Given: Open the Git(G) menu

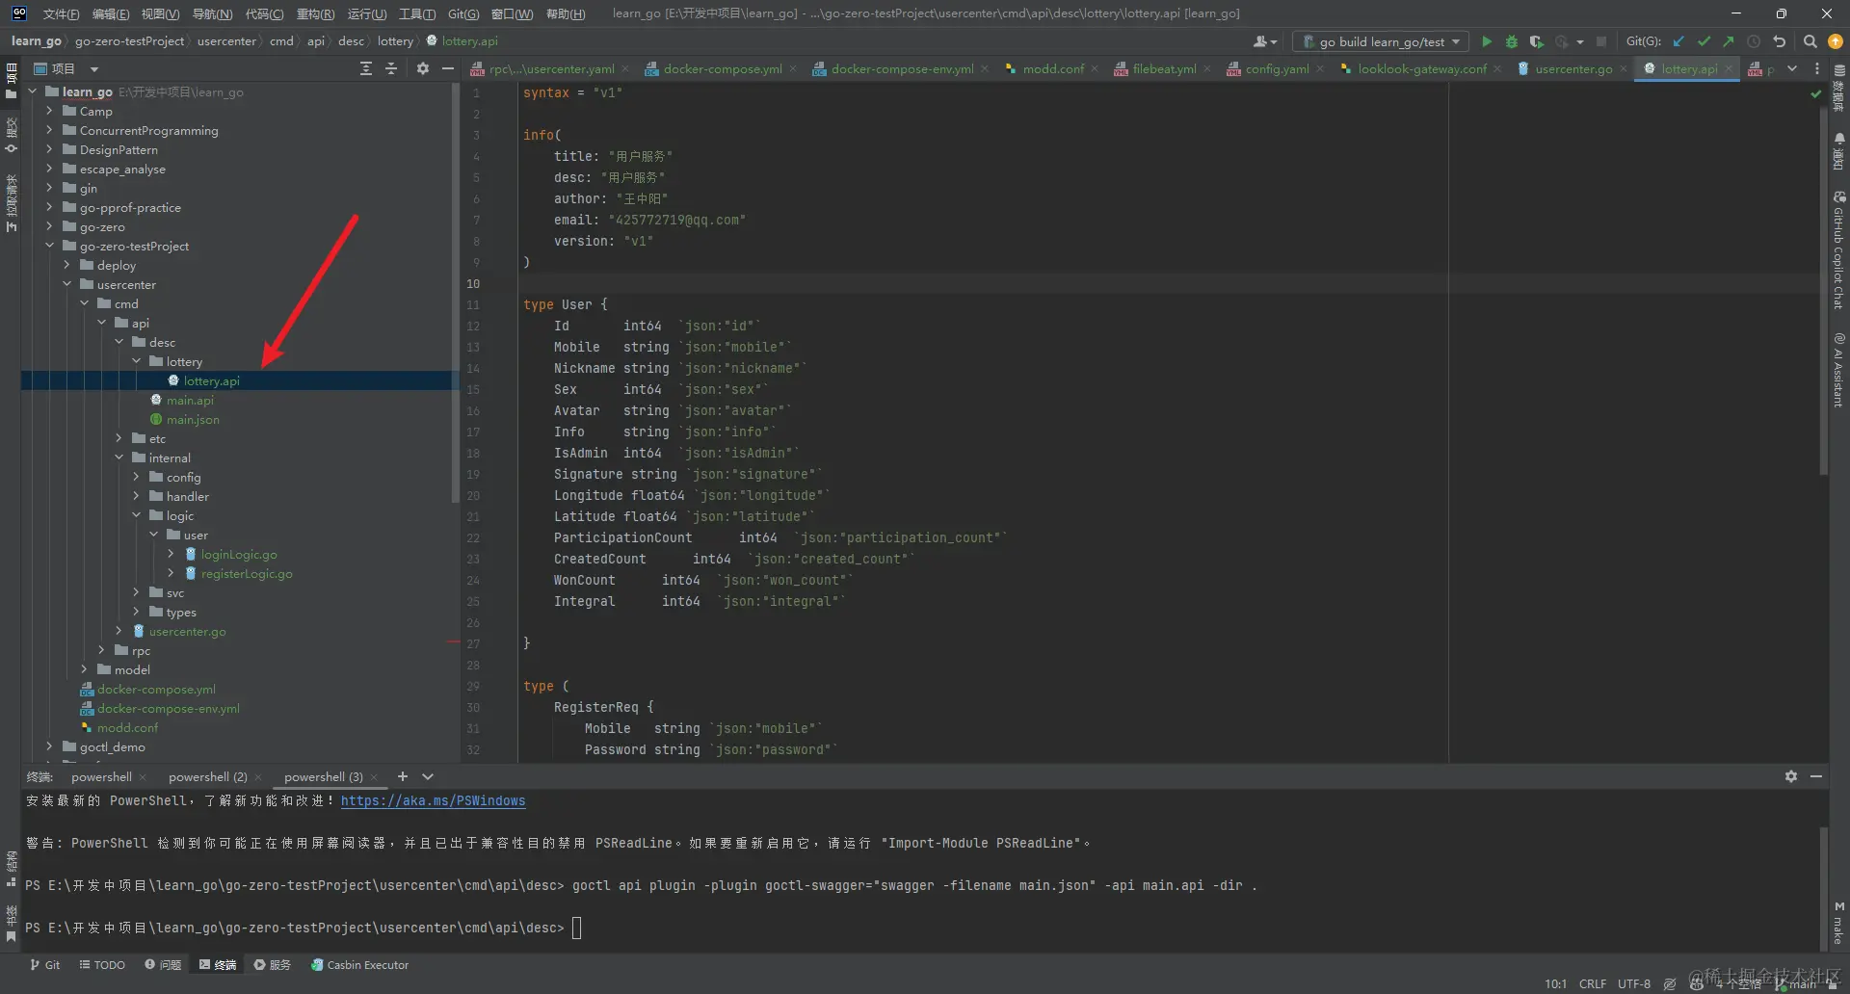Looking at the screenshot, I should [x=463, y=13].
